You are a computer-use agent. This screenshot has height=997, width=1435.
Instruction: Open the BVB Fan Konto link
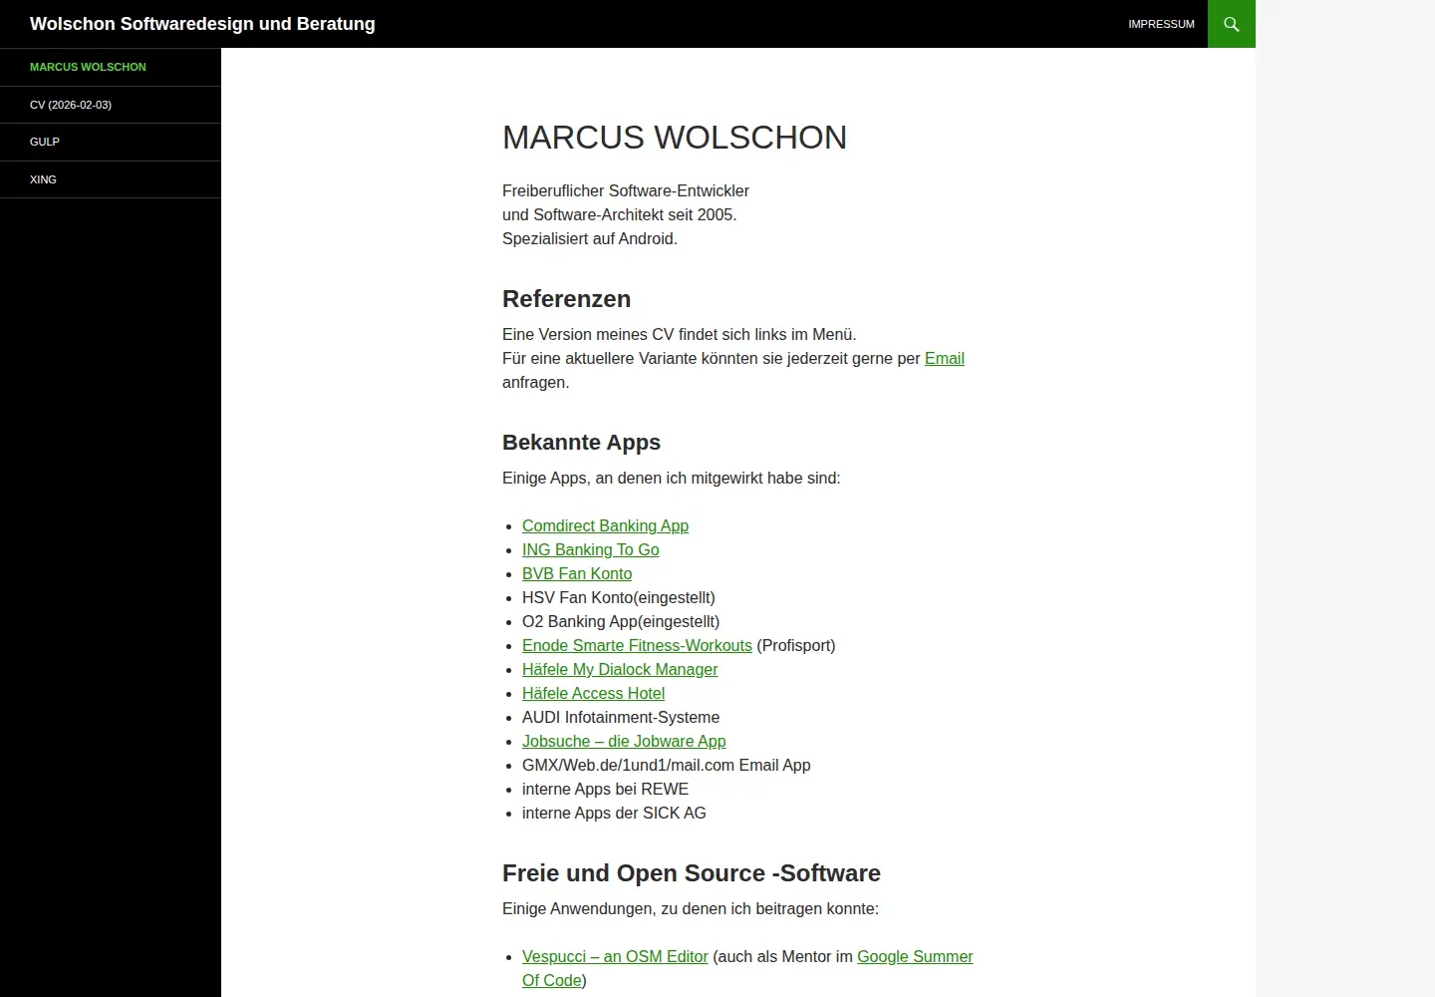point(577,573)
